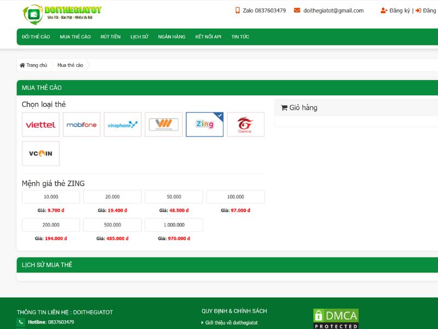Select the Vietnamobile card type
This screenshot has width=438, height=329.
point(164,124)
